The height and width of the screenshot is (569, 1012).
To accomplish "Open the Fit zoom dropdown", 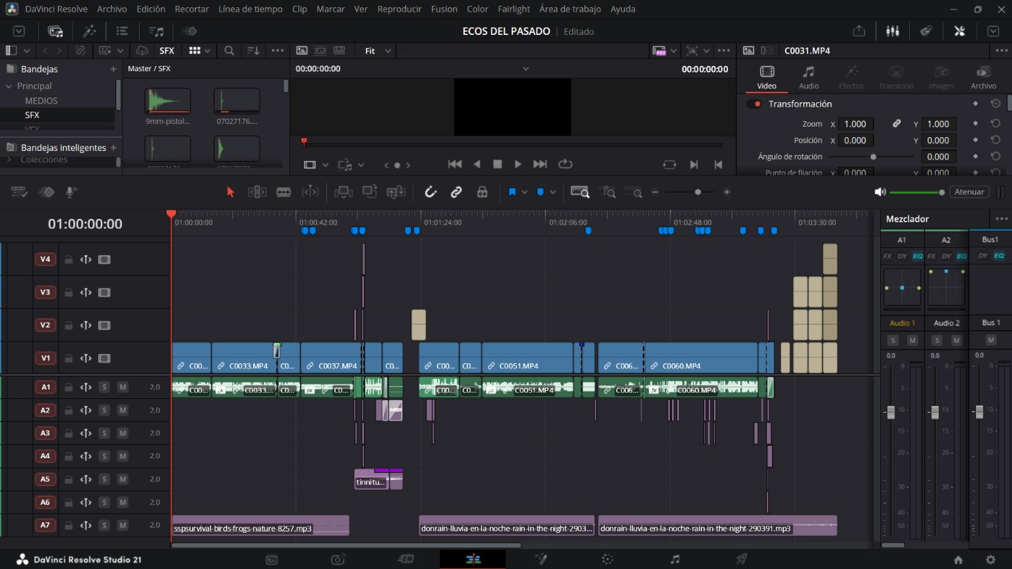I will pyautogui.click(x=378, y=51).
